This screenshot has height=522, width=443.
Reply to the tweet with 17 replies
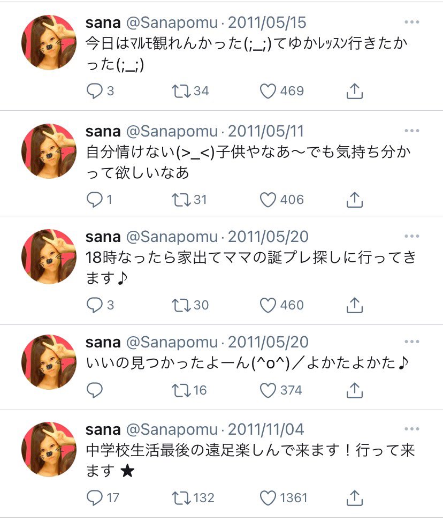pyautogui.click(x=94, y=498)
